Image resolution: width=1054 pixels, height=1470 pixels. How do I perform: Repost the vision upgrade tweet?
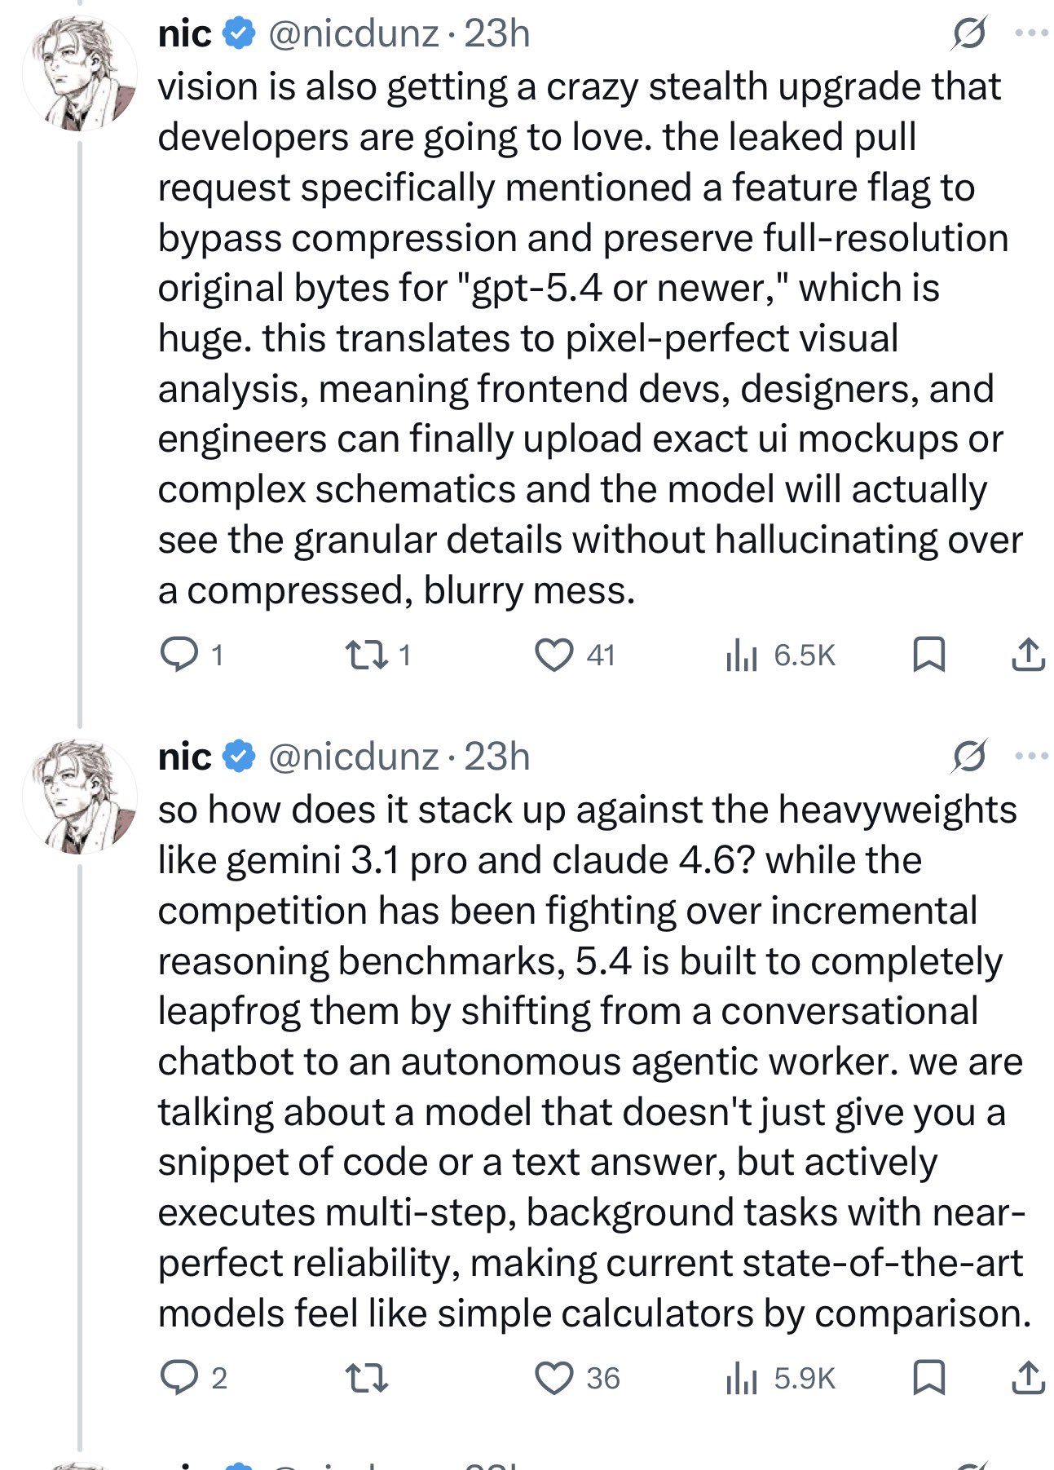click(366, 655)
